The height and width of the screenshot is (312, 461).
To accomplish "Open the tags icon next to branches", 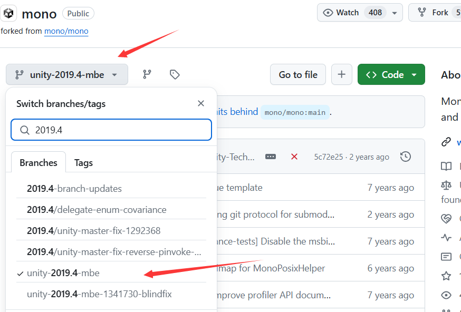I will point(175,75).
